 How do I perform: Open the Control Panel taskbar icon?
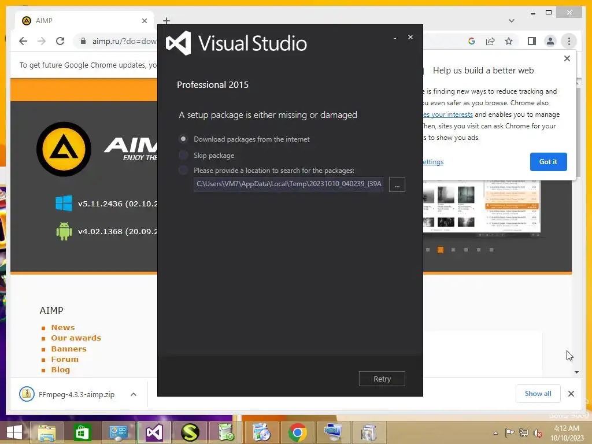[x=118, y=432]
